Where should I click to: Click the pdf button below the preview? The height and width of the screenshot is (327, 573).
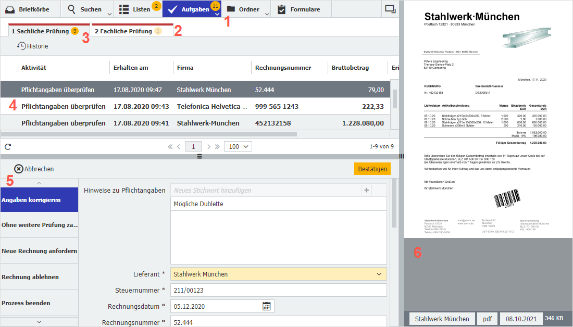pyautogui.click(x=487, y=318)
